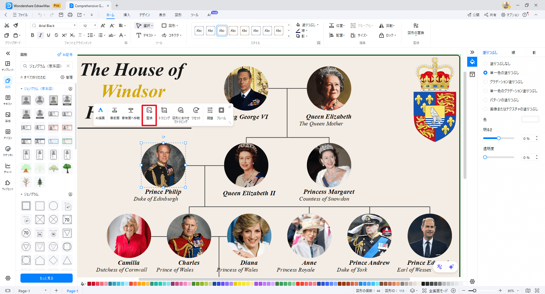Switch to 影 tab in right panel
Image resolution: width=545 pixels, height=294 pixels.
pos(534,52)
